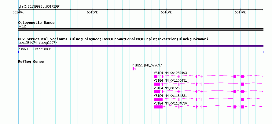Select first exon block of VSIG4 NM_007268
Viewport: 272px width, 124px height.
pyautogui.click(x=157, y=92)
